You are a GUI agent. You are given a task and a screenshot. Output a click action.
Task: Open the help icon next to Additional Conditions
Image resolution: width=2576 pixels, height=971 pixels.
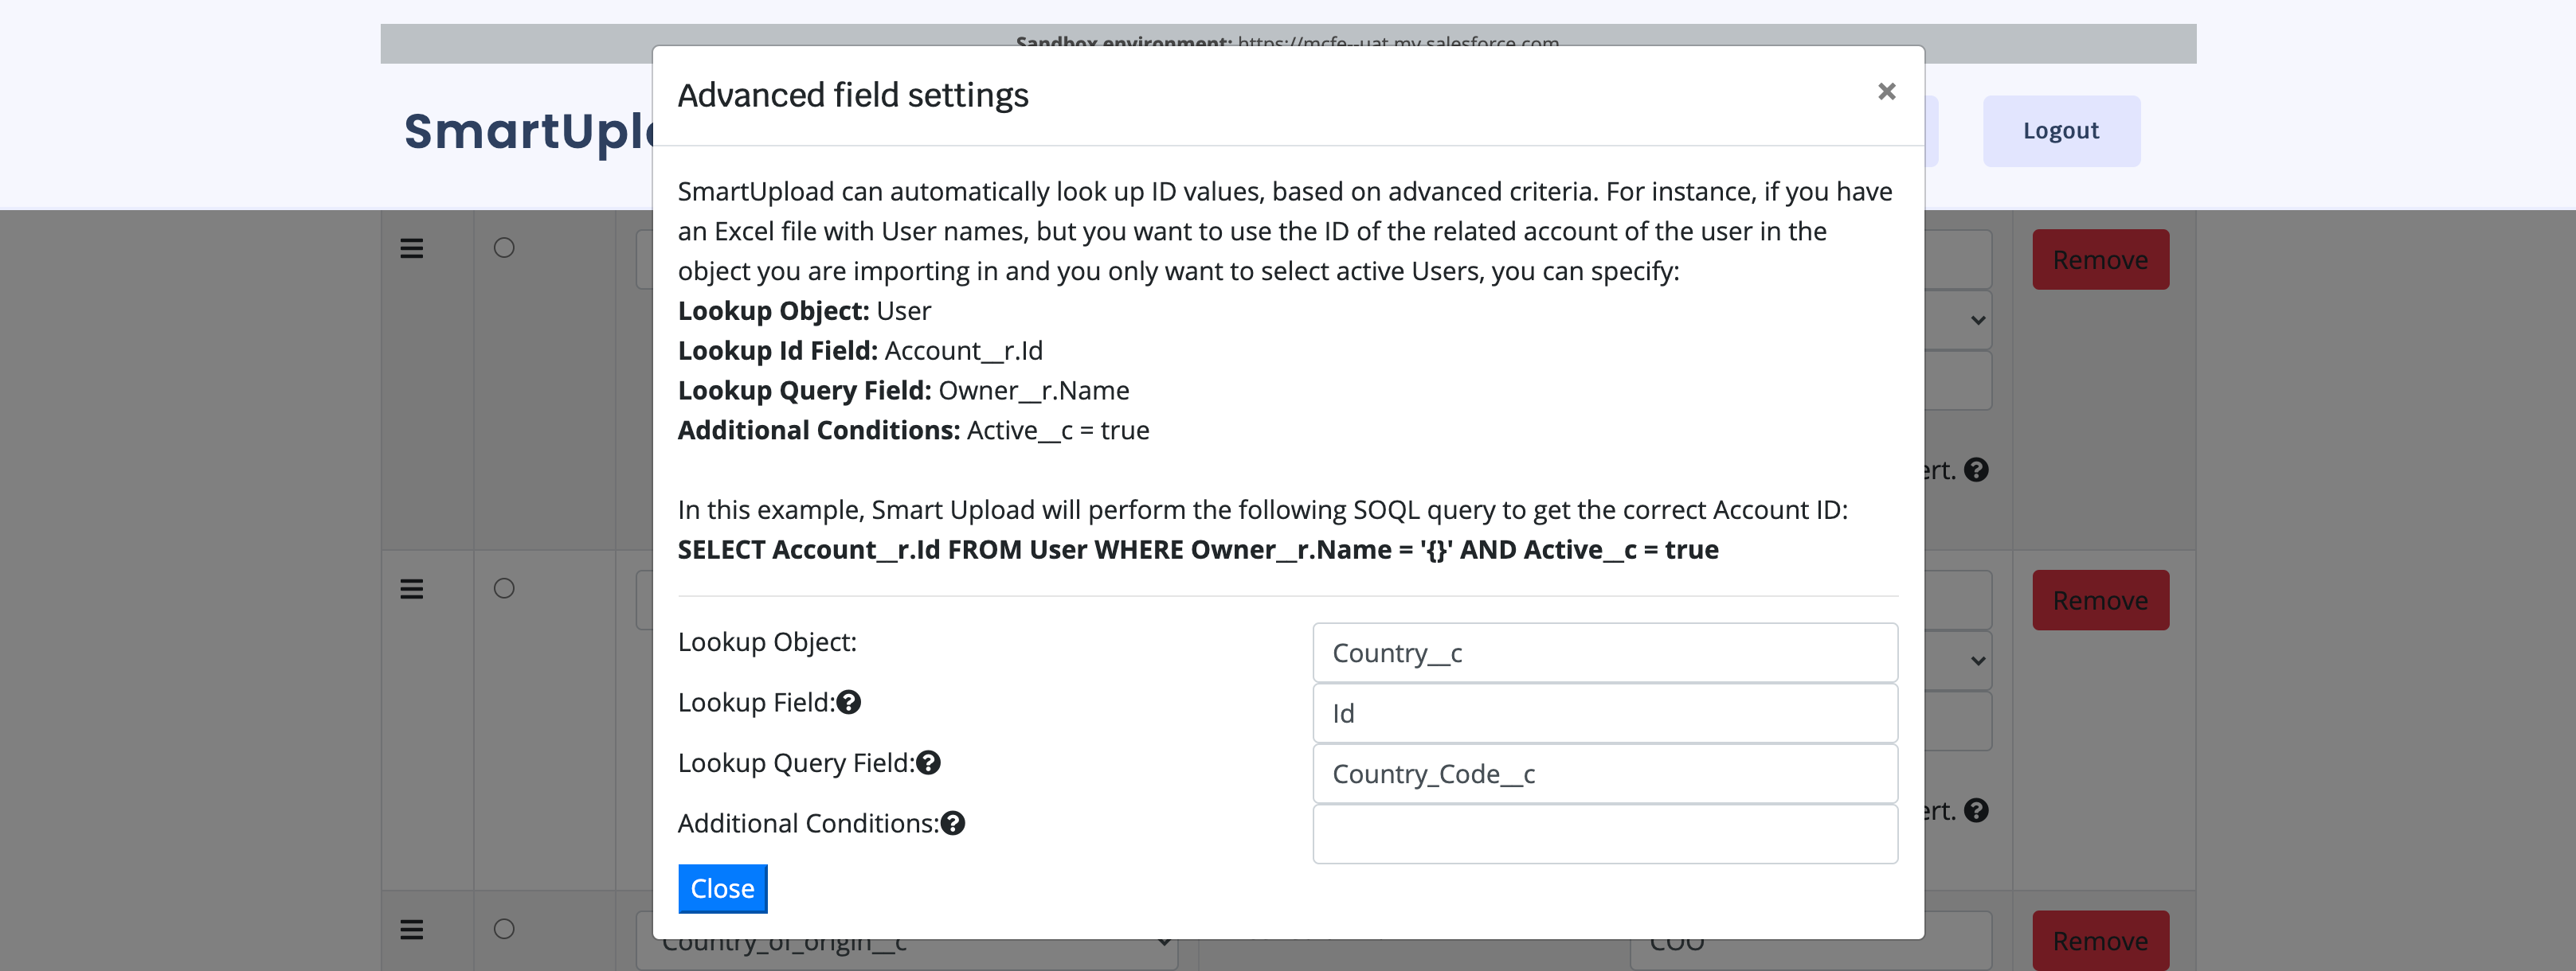tap(953, 824)
